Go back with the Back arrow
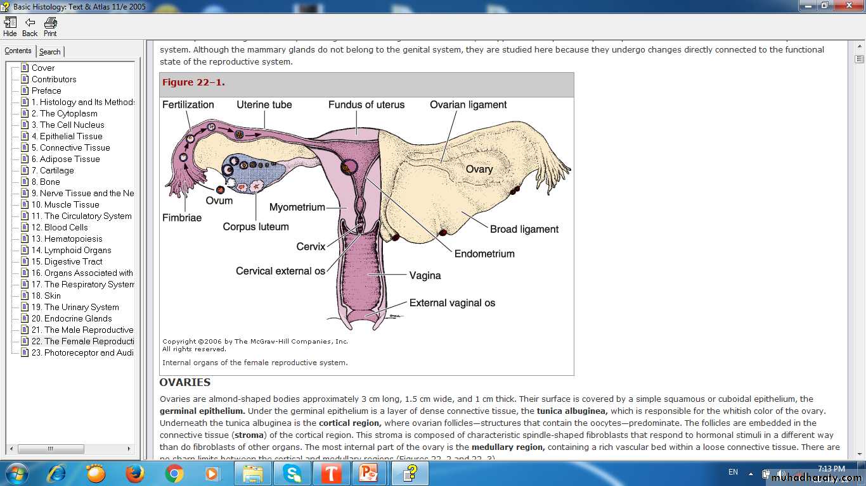Viewport: 866px width, 486px height. pos(30,27)
